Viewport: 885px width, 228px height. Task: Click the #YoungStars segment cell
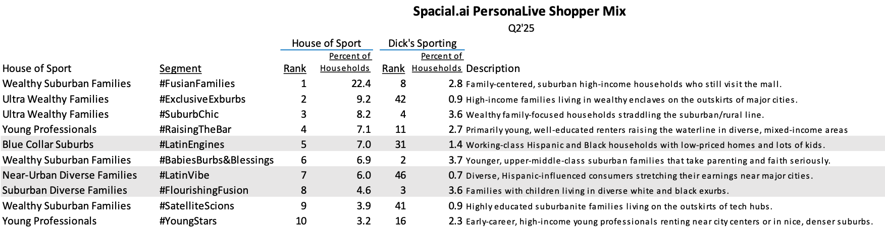(188, 221)
